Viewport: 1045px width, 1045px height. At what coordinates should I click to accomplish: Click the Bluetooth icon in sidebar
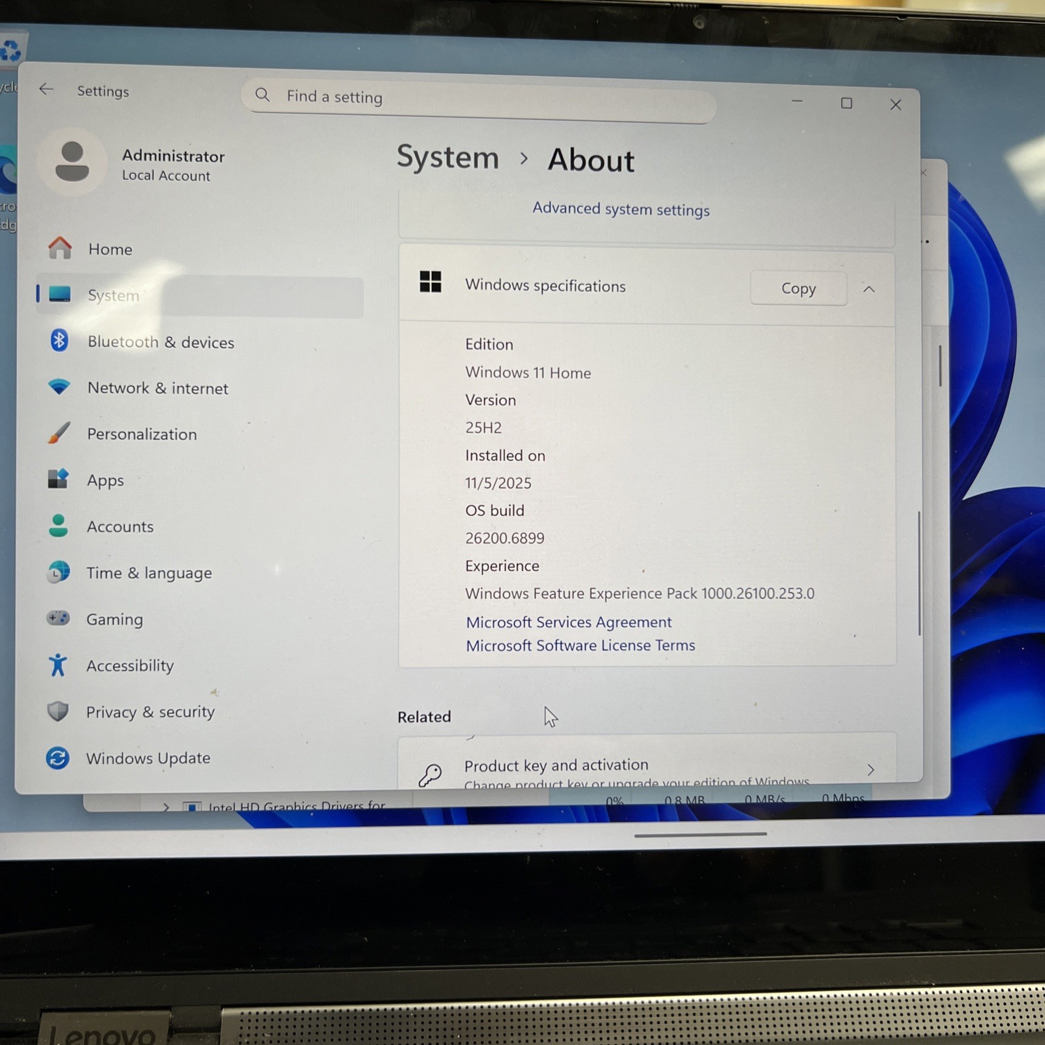pyautogui.click(x=59, y=340)
